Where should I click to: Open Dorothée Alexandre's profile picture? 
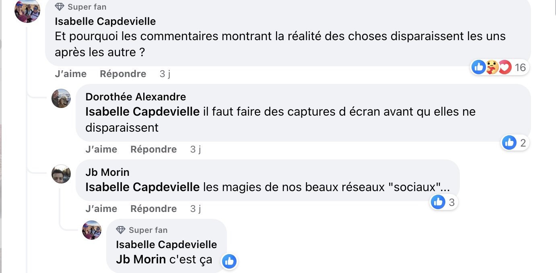(x=61, y=98)
